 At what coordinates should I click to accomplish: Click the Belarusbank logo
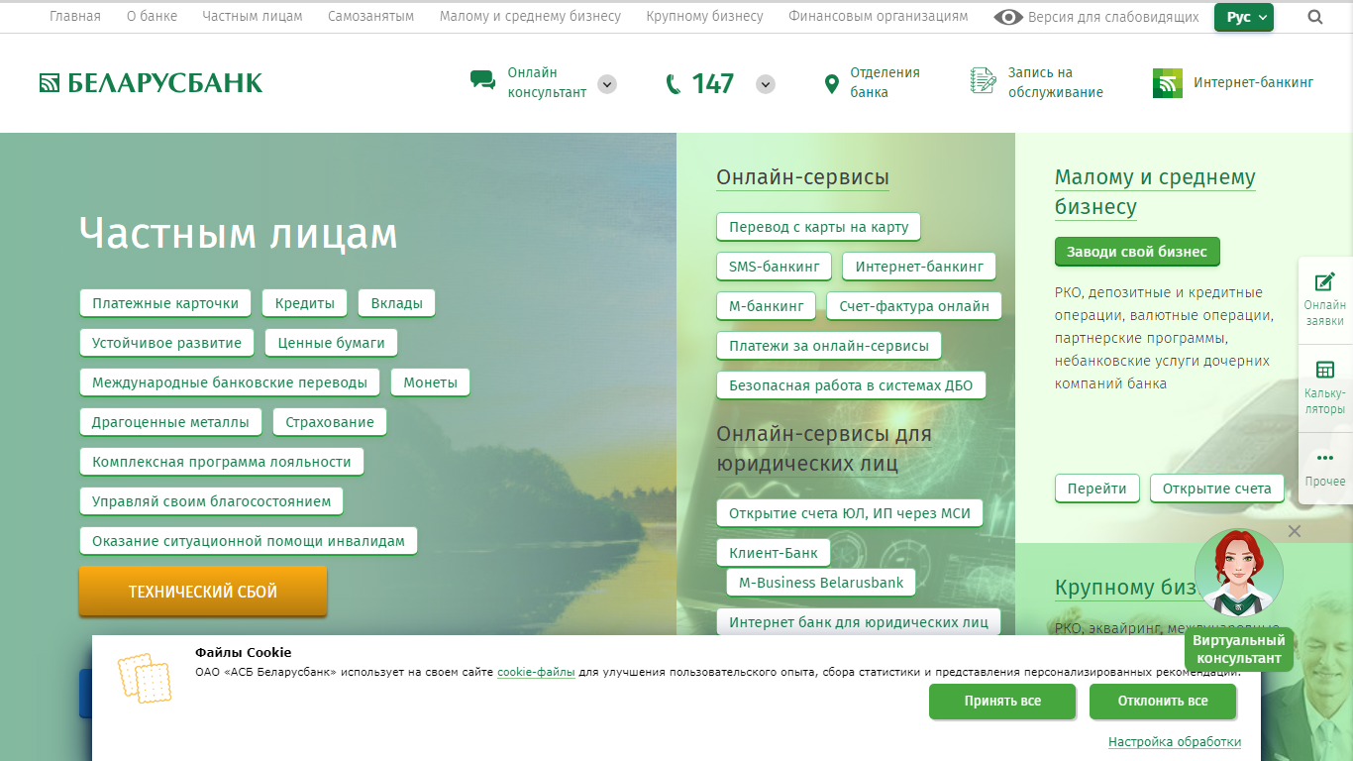[151, 83]
